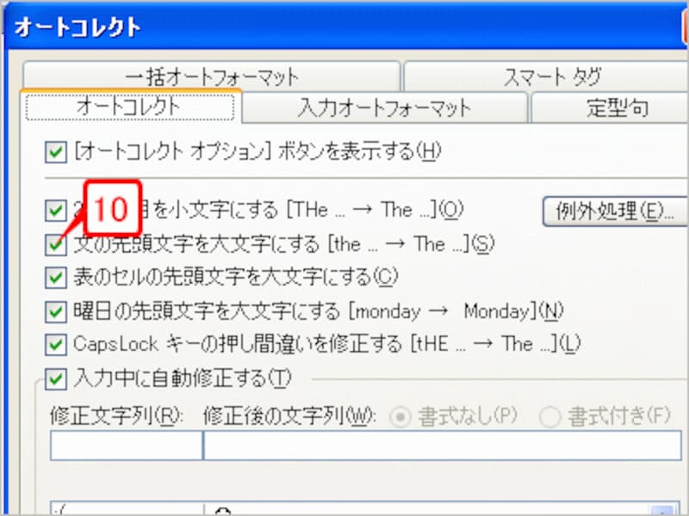Image resolution: width=689 pixels, height=516 pixels.
Task: Switch to the 一括オートフォーマット tab
Action: click(211, 77)
